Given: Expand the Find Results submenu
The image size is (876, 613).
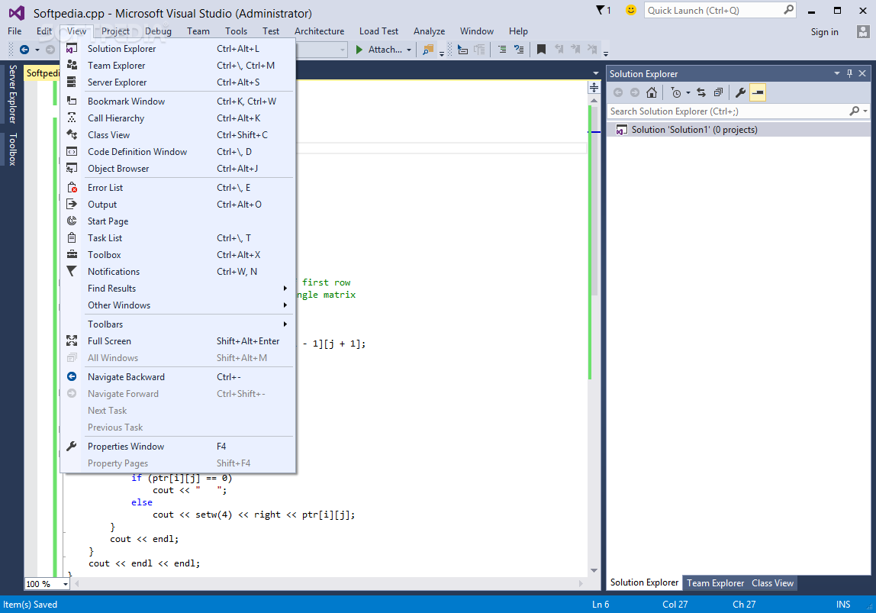Looking at the screenshot, I should pos(178,288).
